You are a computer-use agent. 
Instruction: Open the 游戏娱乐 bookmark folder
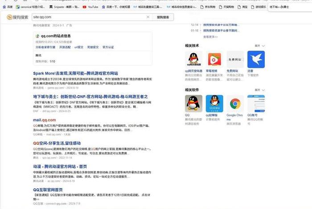tap(258, 7)
